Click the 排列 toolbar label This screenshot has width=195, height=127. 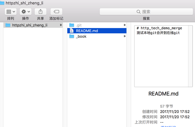tap(11, 18)
